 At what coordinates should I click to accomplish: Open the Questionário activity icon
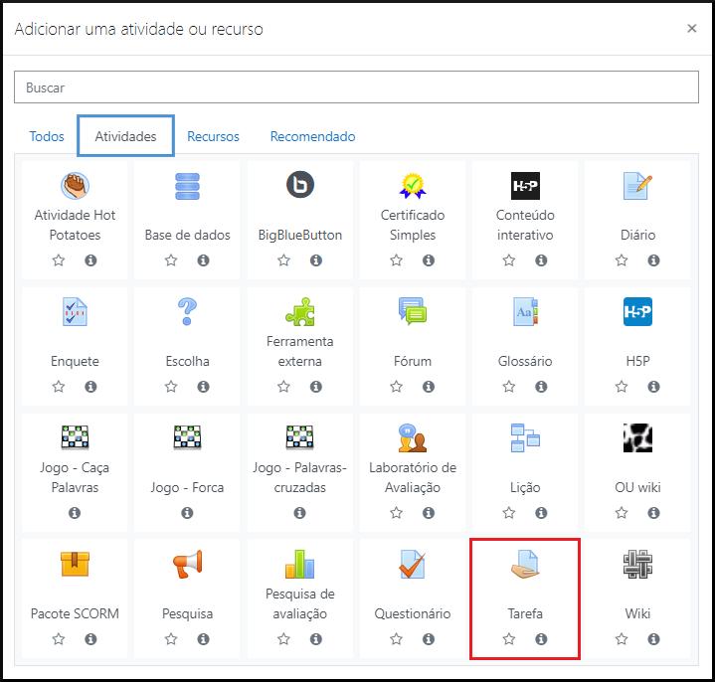click(412, 566)
